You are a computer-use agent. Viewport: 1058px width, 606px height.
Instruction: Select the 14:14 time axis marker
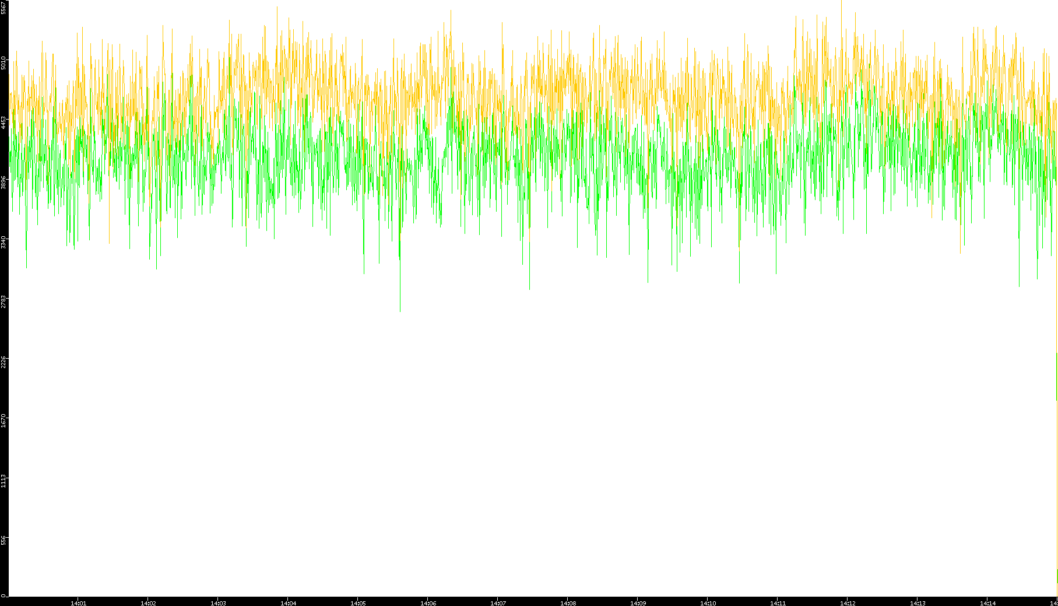(x=987, y=603)
